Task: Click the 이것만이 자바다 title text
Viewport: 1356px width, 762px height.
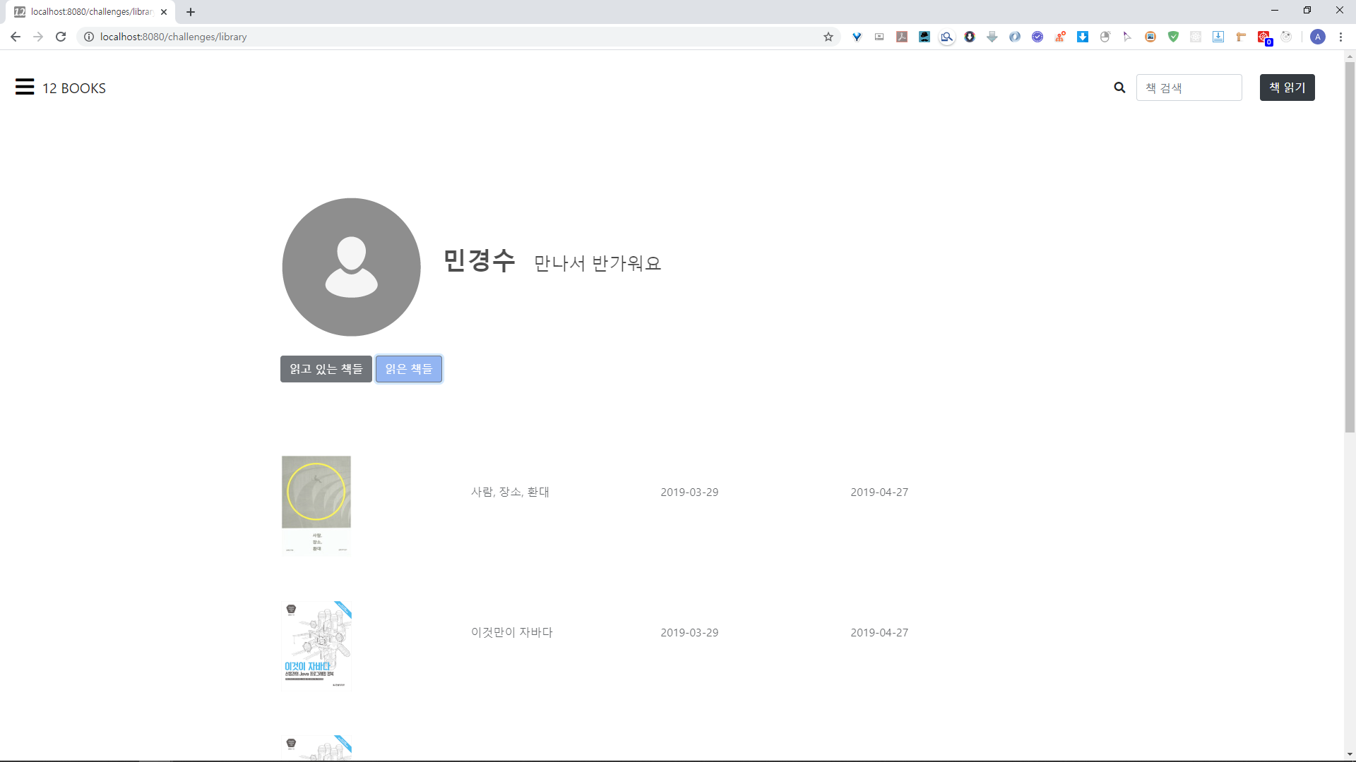Action: [511, 632]
